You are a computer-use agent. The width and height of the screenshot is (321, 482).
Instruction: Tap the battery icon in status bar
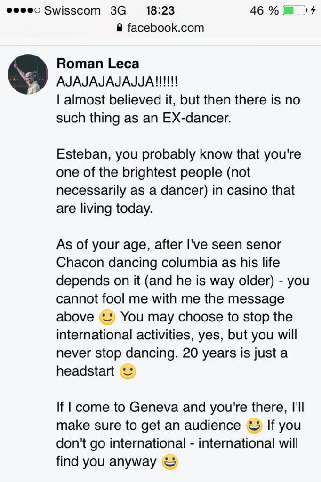(x=295, y=10)
